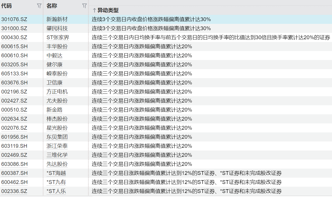This screenshot has height=197, width=332.
Task: Click 异动类型 text in *ST九有 row
Action: click(187, 182)
